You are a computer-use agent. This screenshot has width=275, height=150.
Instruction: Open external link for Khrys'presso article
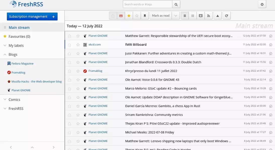[x=271, y=71]
